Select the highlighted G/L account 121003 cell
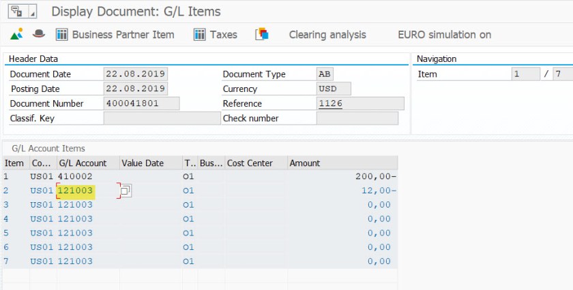This screenshot has height=290, width=573. (76, 191)
